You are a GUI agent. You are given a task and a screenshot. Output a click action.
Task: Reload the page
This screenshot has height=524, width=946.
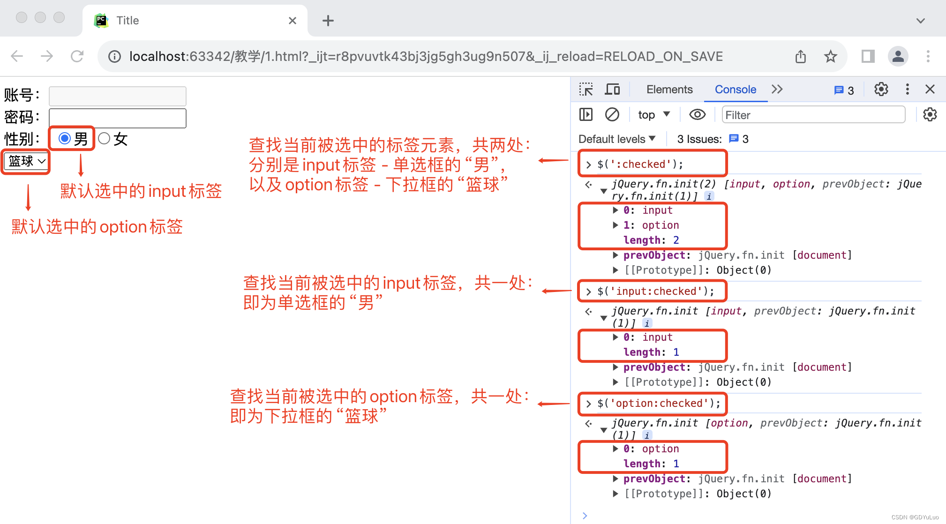77,57
